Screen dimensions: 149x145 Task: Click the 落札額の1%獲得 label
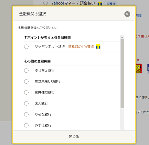click(81, 47)
